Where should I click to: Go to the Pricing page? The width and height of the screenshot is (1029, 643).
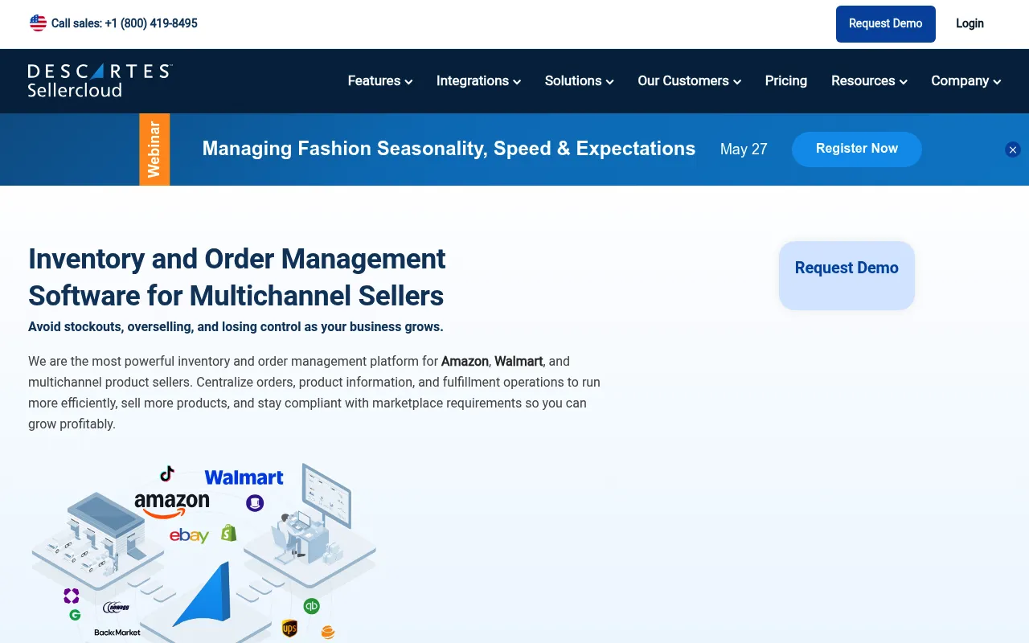(x=786, y=81)
